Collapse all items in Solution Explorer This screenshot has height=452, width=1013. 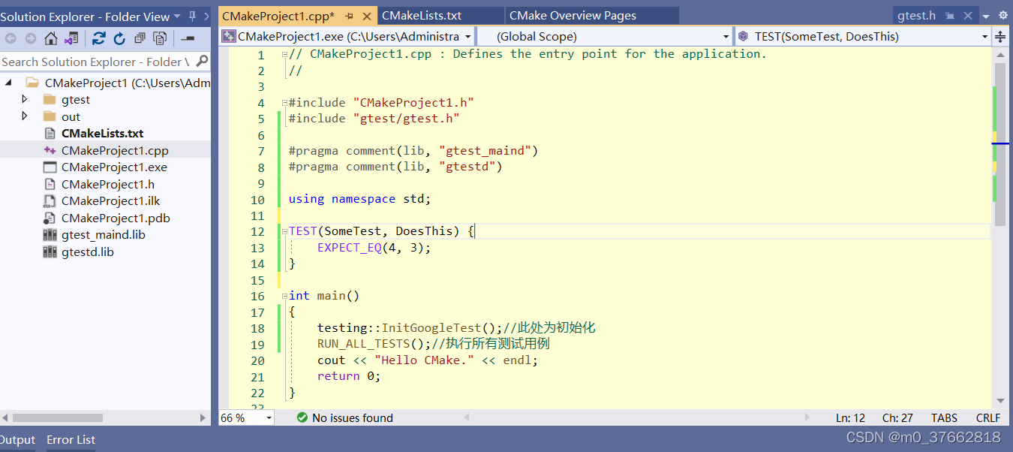140,38
